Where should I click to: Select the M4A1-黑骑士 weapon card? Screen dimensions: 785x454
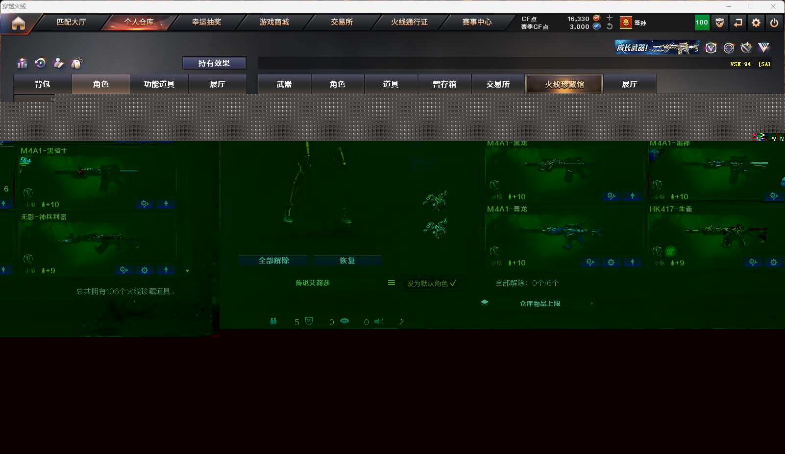98,178
